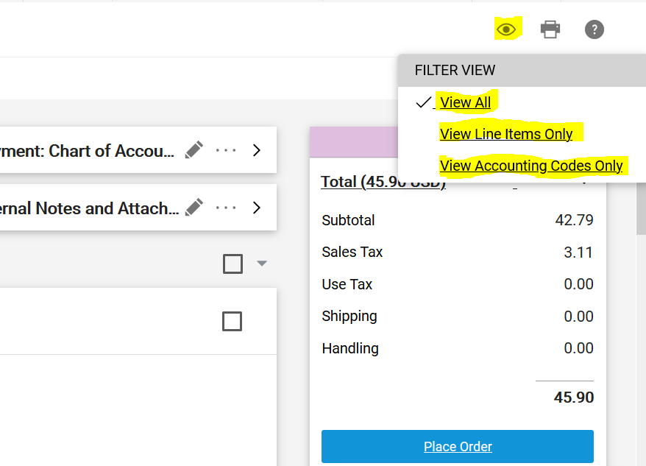The height and width of the screenshot is (466, 646).
Task: Select View Accounting Codes Only
Action: [531, 166]
